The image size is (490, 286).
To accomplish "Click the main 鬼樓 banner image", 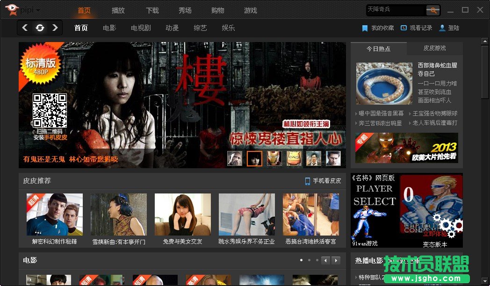I will tap(182, 105).
